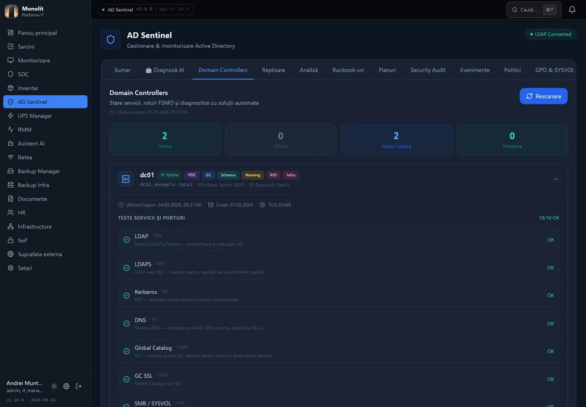Click the 10/10 OK summary text
Viewport: 586px width, 407px height.
point(549,218)
